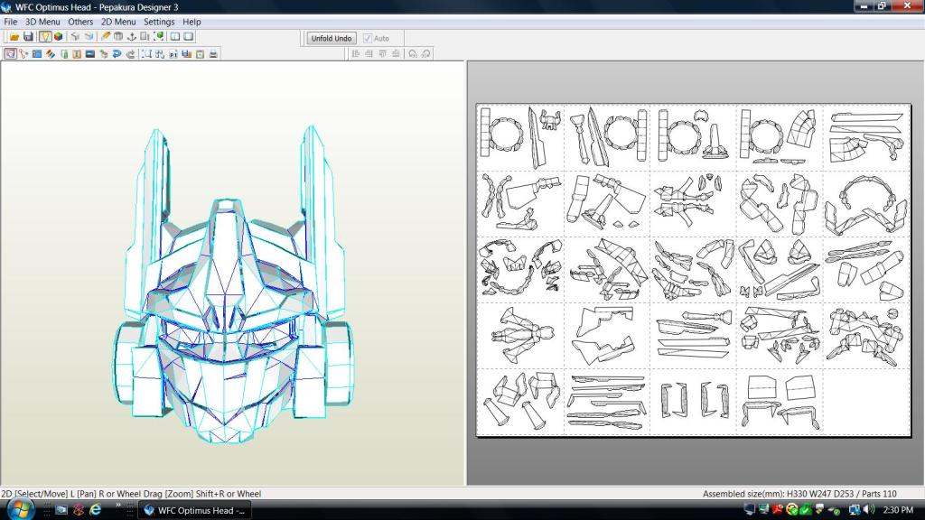This screenshot has height=520, width=925.
Task: Click the orange flap-shaped tool icon
Action: click(x=77, y=53)
